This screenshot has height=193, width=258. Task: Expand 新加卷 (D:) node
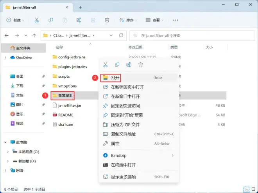pyautogui.click(x=7, y=161)
